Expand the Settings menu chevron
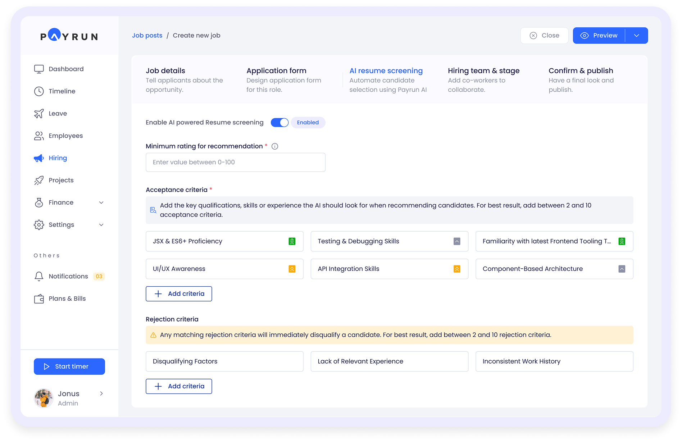Image resolution: width=682 pixels, height=442 pixels. point(101,225)
